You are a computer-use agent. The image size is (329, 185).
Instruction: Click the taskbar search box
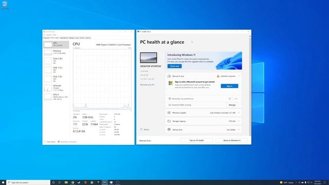[28, 182]
